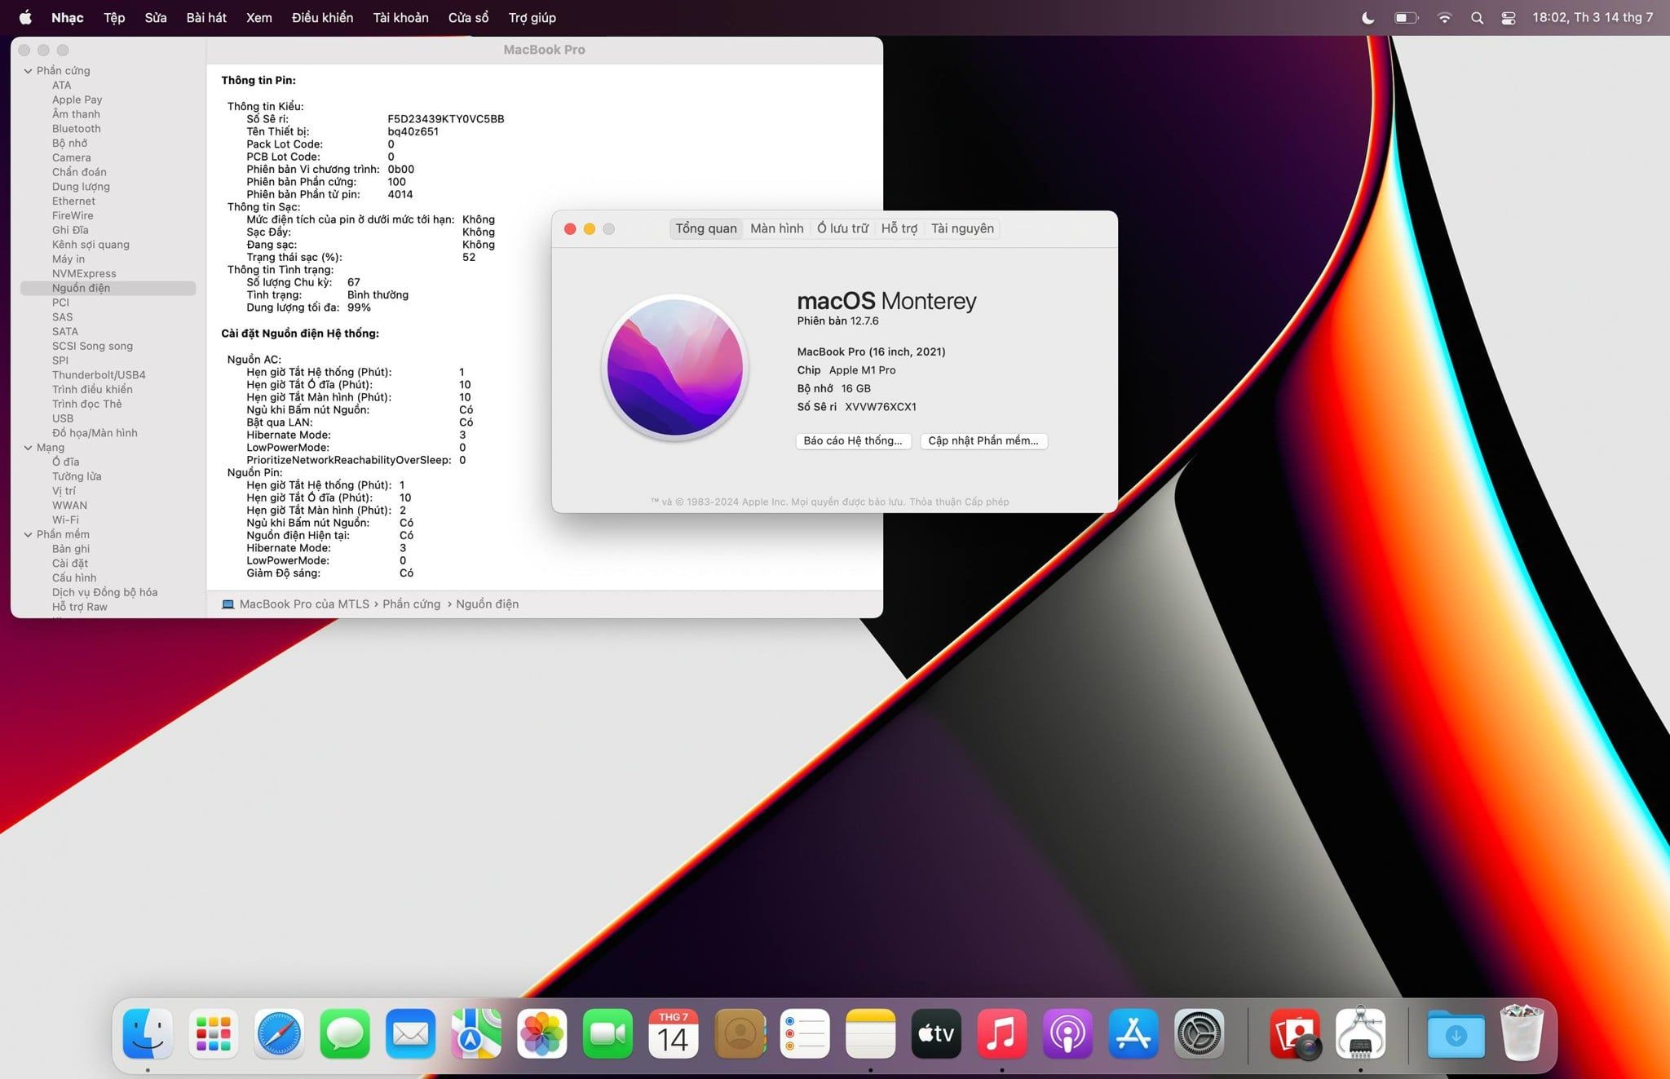Open Reminders app in dock
Image resolution: width=1670 pixels, height=1079 pixels.
tap(805, 1033)
